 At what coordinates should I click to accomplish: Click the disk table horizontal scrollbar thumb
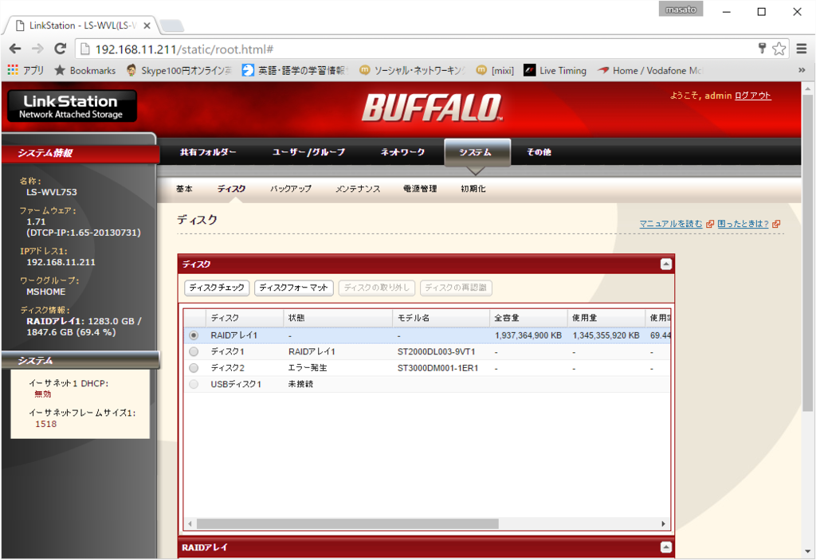click(x=347, y=523)
